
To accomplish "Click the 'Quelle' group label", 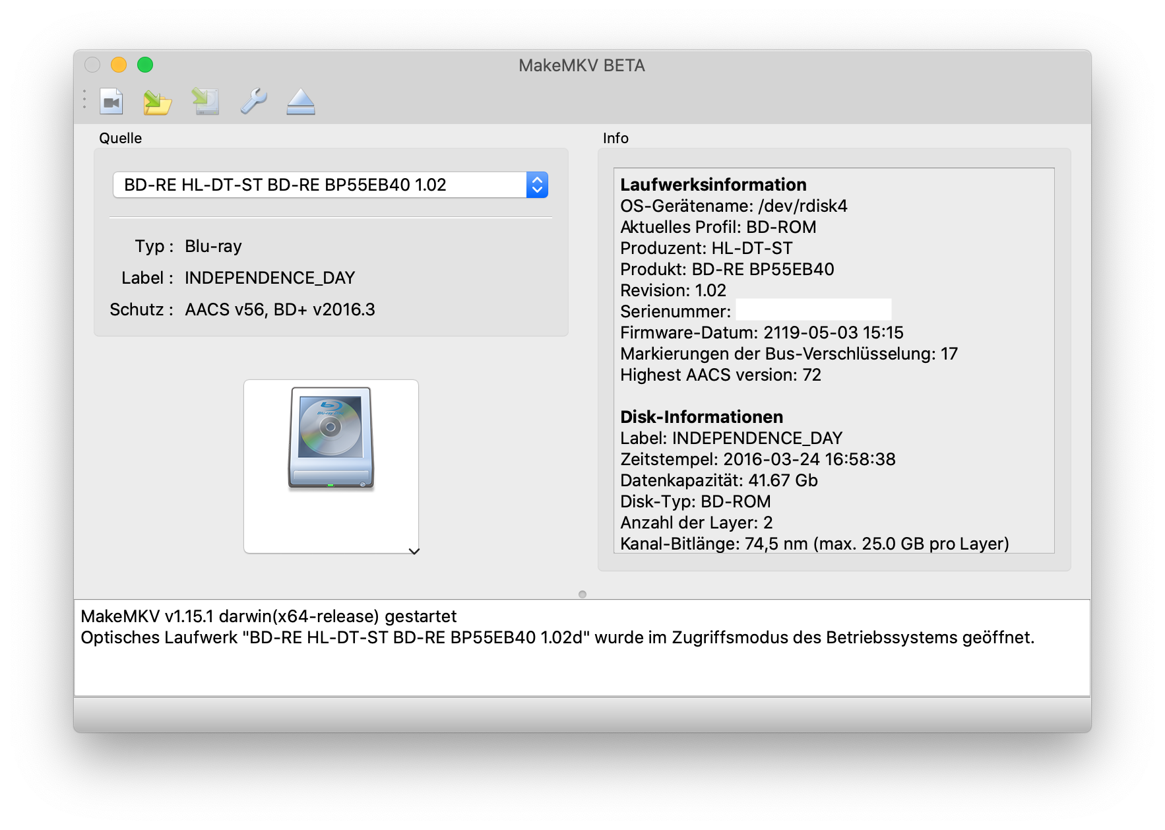I will click(120, 138).
